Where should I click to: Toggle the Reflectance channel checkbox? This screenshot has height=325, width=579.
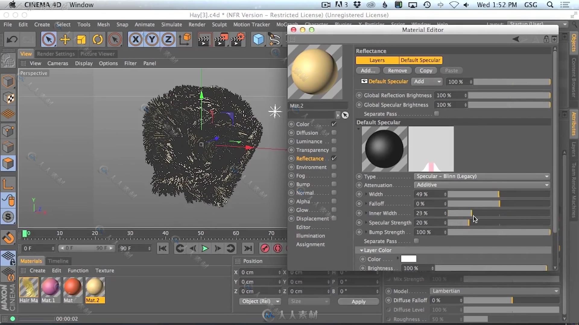pyautogui.click(x=334, y=158)
